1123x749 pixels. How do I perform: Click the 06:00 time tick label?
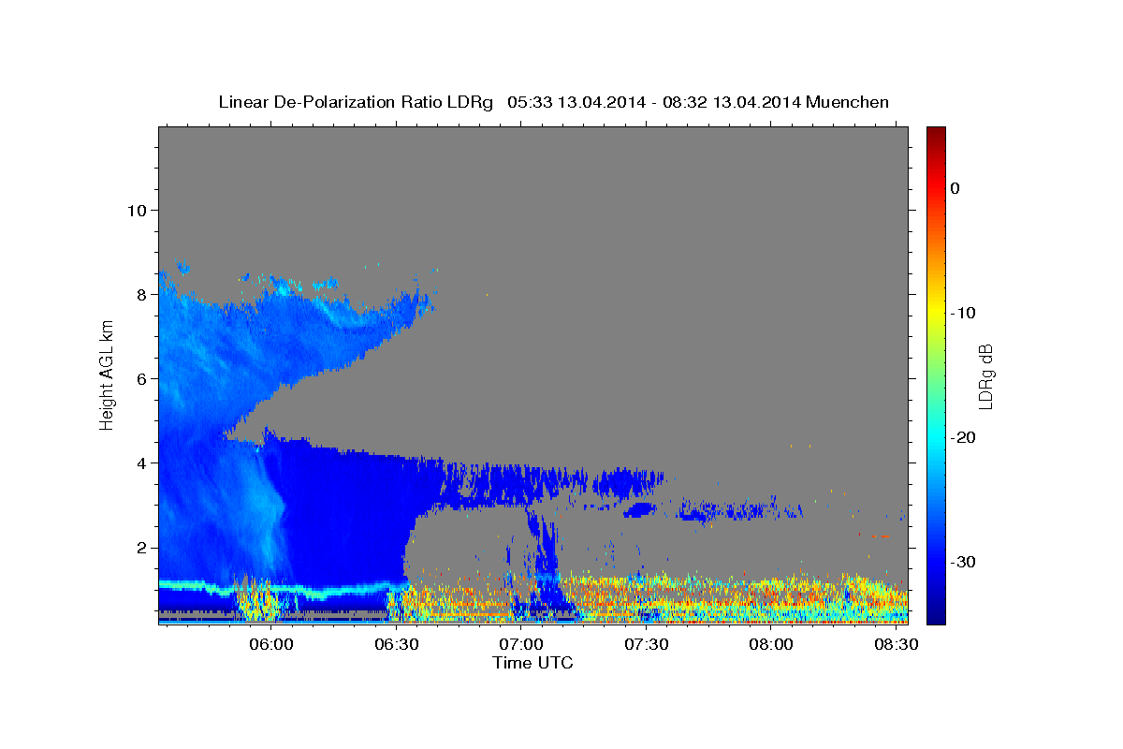[271, 645]
